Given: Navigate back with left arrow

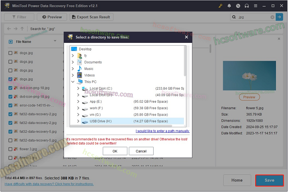Looking at the screenshot, I should tap(9, 29).
